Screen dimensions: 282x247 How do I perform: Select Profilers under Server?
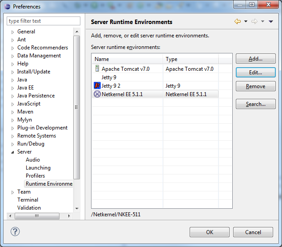click(35, 176)
